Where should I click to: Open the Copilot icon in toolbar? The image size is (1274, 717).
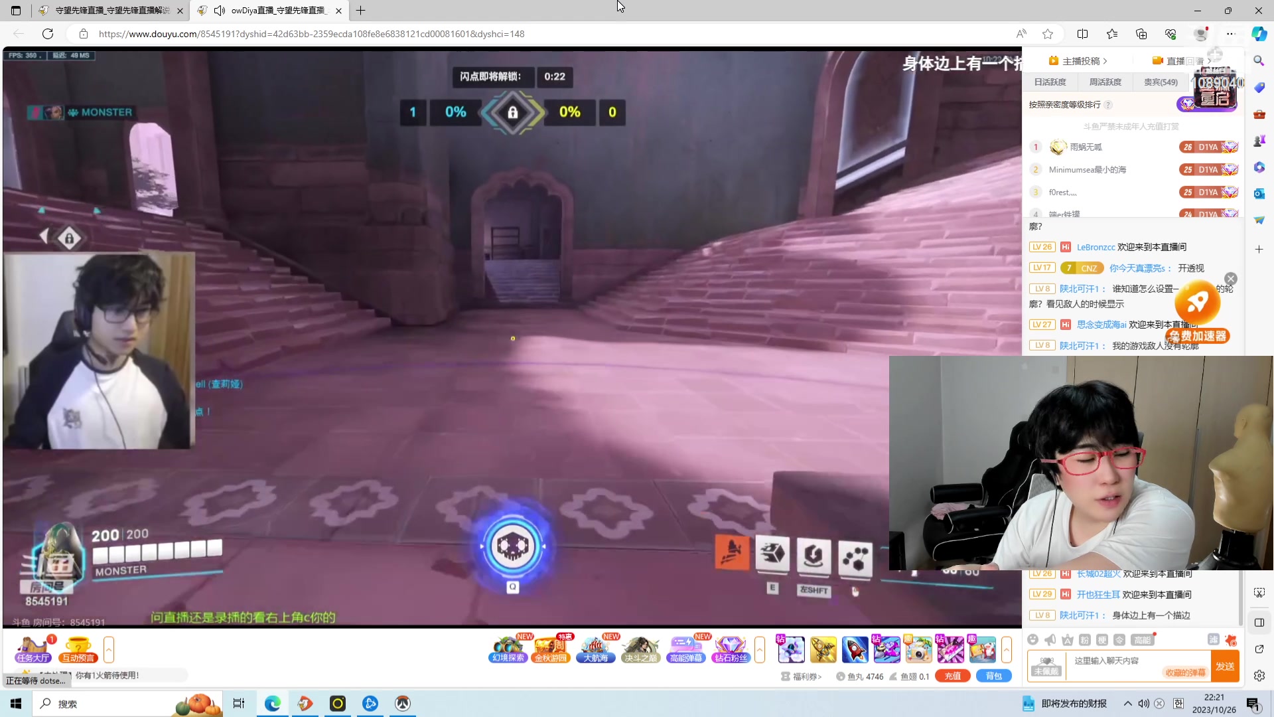click(1259, 34)
